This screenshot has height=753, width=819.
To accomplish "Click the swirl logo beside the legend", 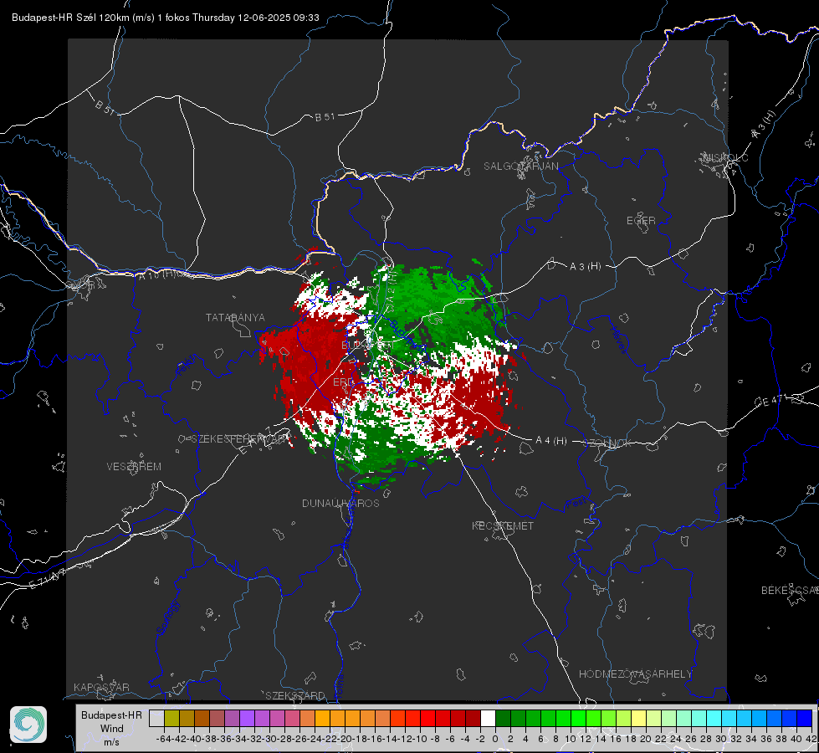I will (28, 725).
